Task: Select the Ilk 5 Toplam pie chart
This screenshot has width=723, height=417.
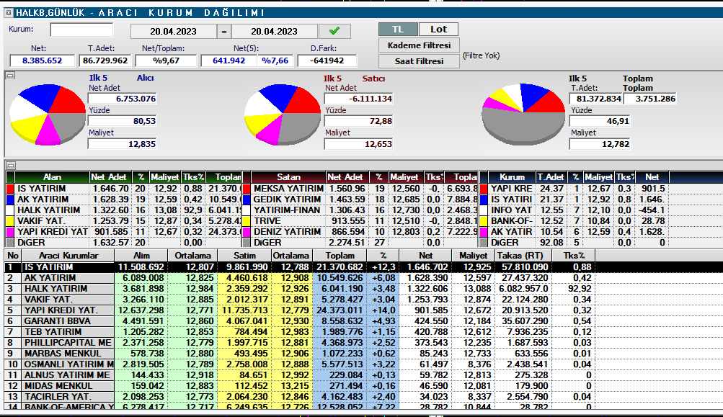Action: click(x=523, y=115)
